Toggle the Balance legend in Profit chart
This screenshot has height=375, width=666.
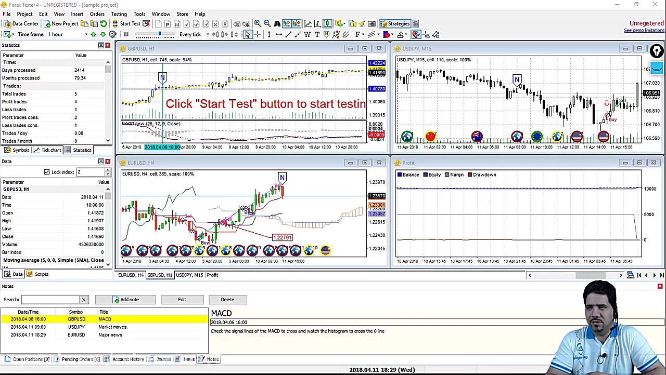point(408,175)
